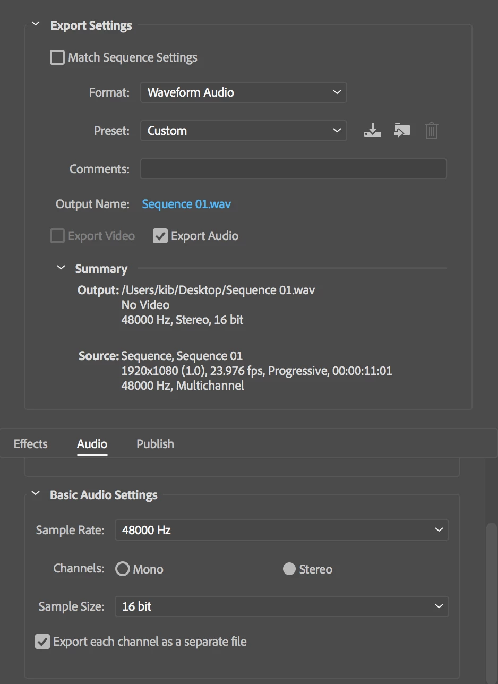
Task: Toggle Export each channel as separate file
Action: (x=42, y=642)
